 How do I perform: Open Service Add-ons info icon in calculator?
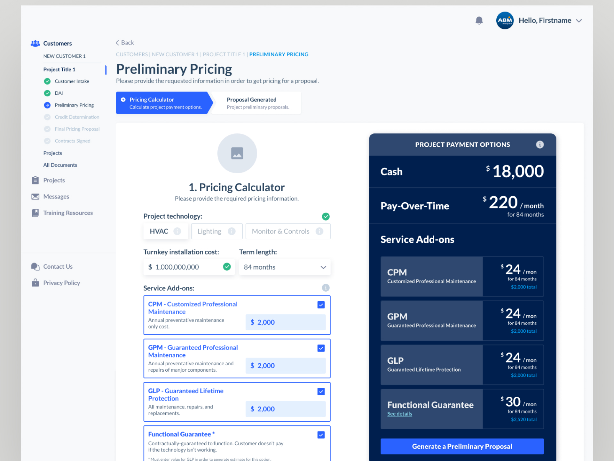[x=326, y=288]
